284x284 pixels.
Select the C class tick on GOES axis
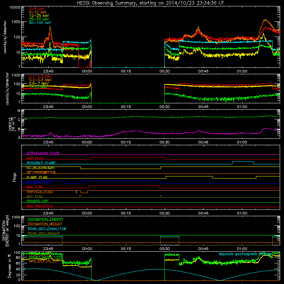(x=19, y=119)
